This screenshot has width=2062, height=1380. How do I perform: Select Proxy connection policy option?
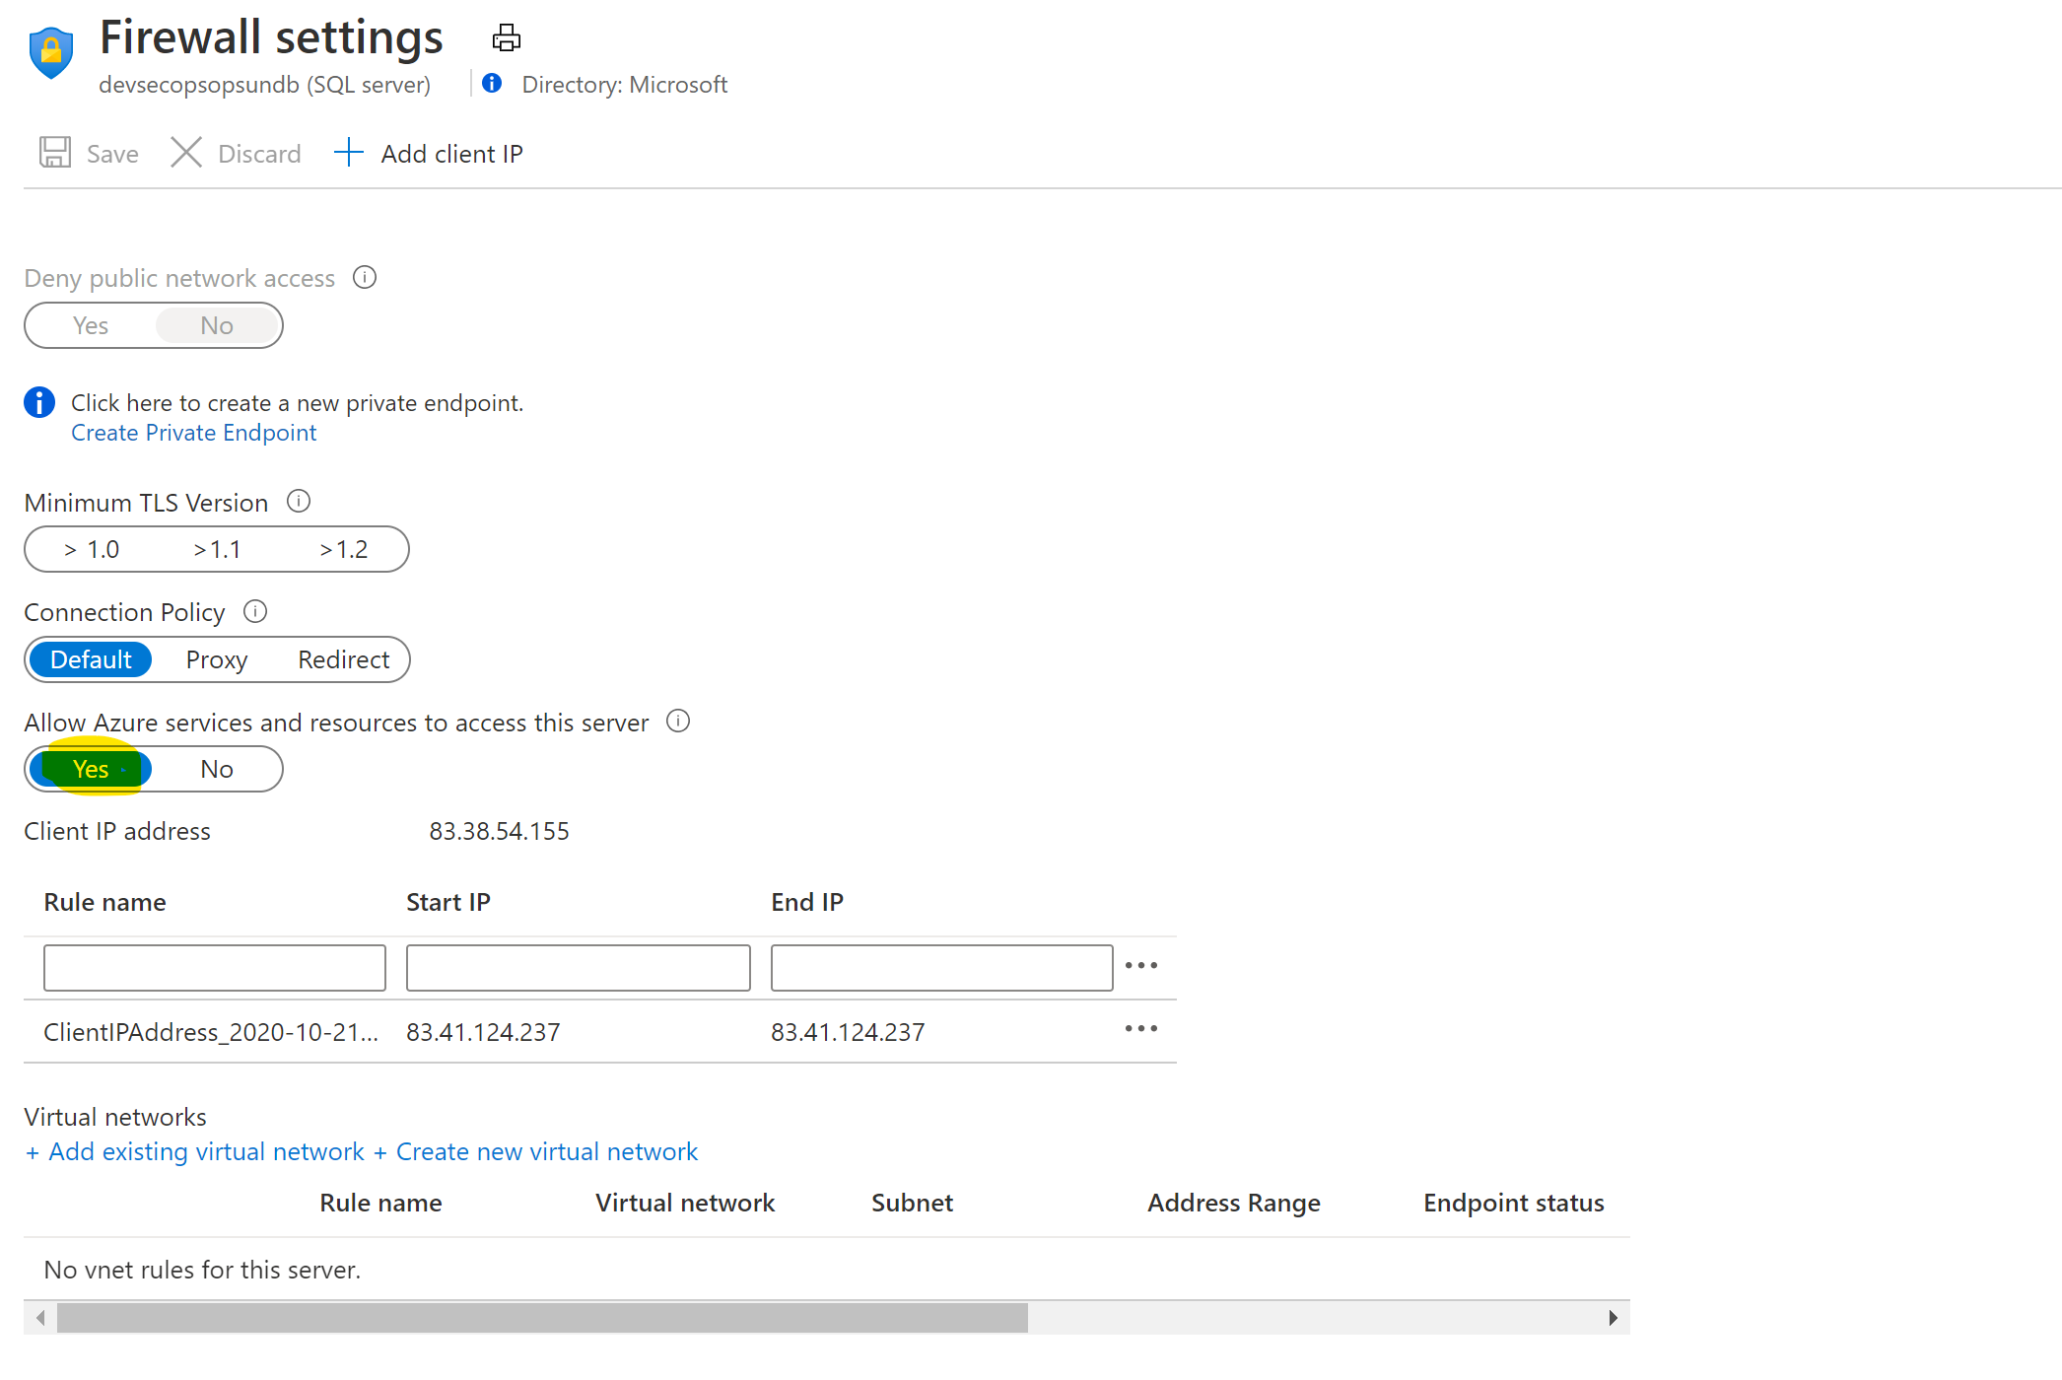point(216,657)
